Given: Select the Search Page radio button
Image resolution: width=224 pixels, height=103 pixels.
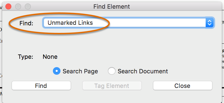Looking at the screenshot, I should click(57, 71).
